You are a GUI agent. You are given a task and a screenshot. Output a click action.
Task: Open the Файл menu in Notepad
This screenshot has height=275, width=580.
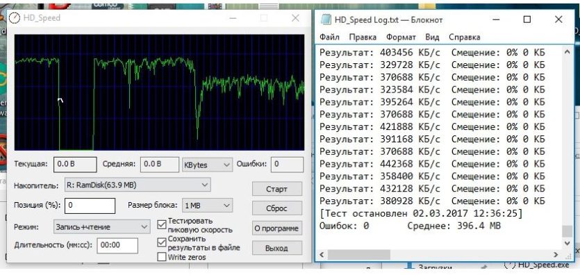(x=329, y=37)
